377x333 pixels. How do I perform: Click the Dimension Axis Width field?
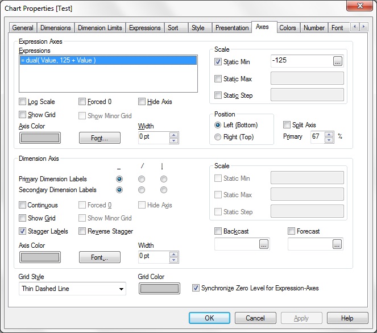(x=154, y=257)
